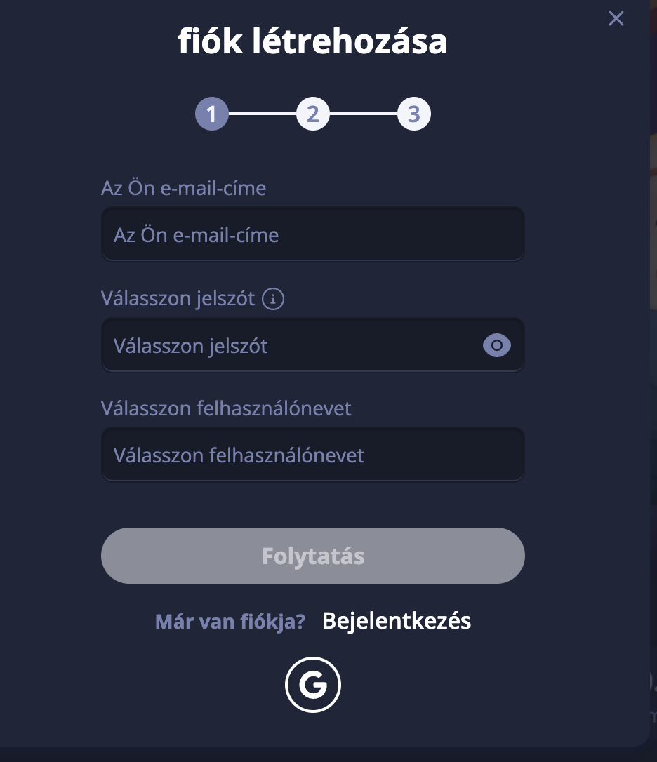Go to step 3 circle

(414, 114)
